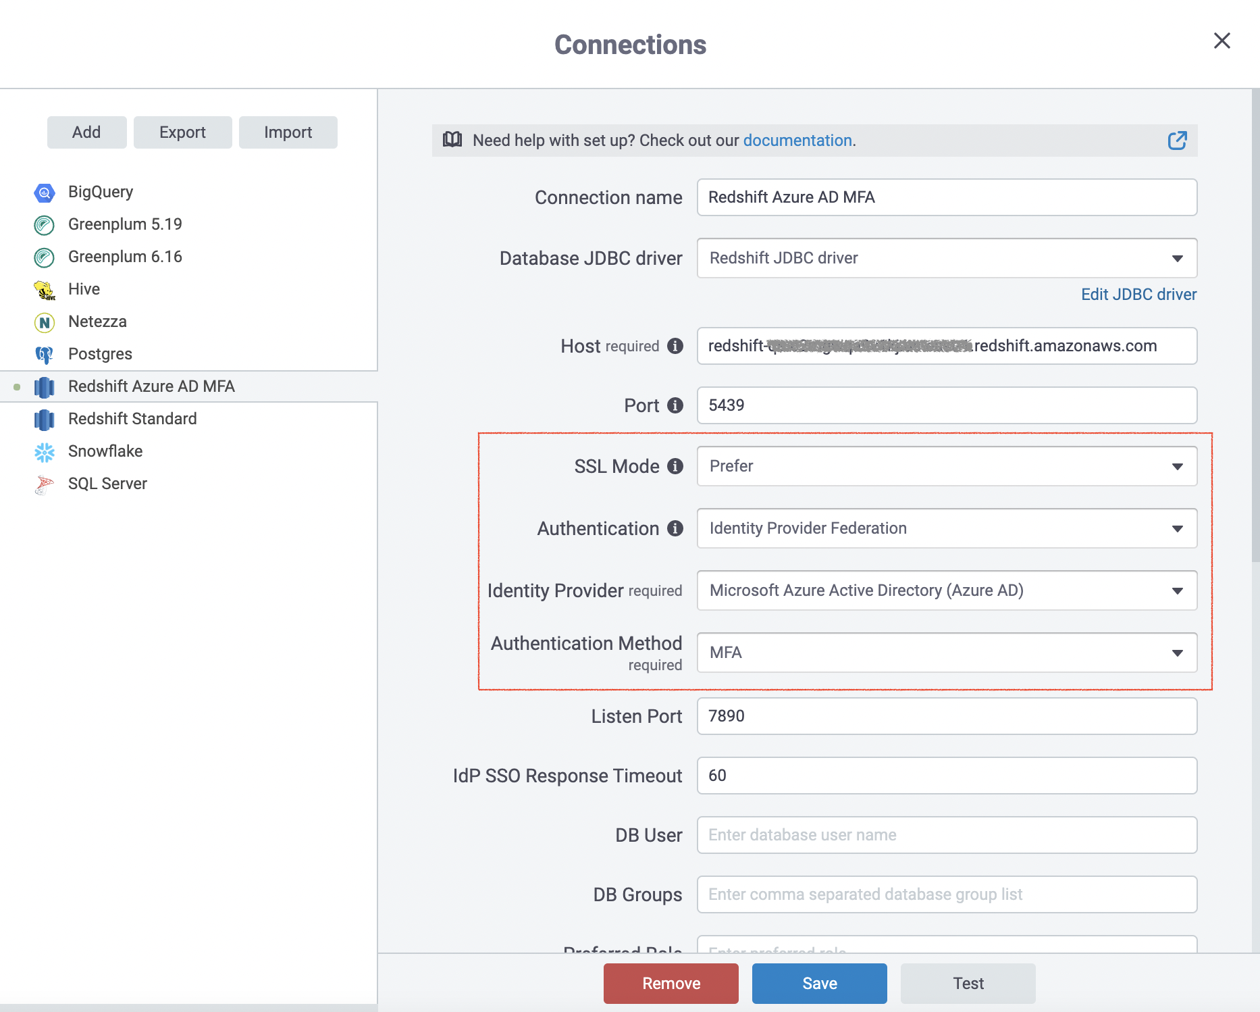The image size is (1260, 1012).
Task: Click the Save button
Action: (820, 984)
